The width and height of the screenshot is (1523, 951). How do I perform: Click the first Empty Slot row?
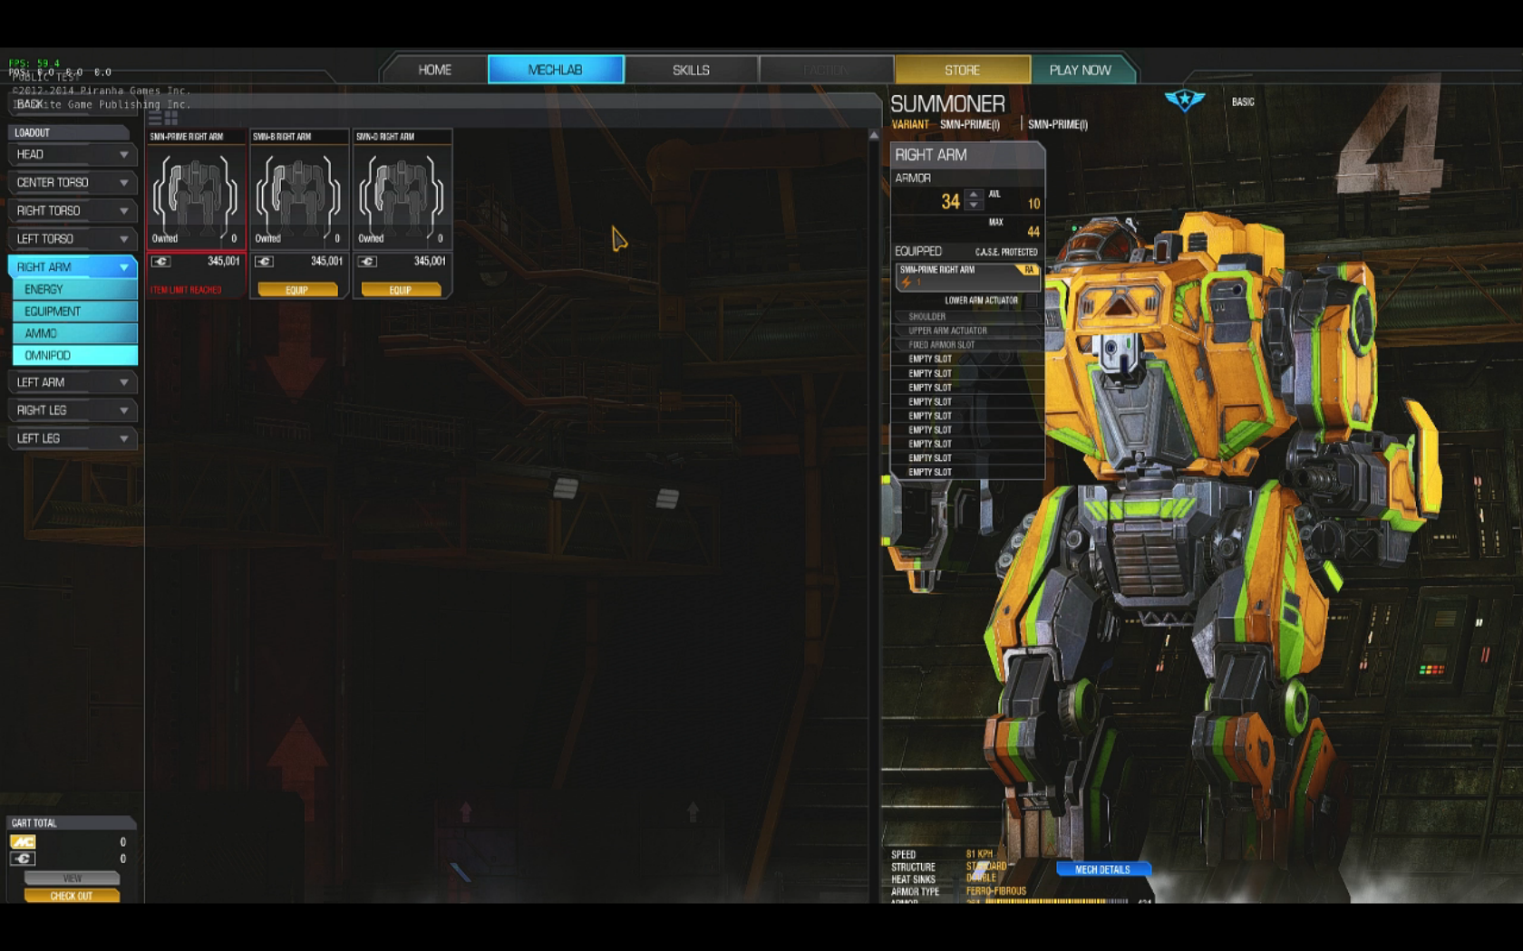pyautogui.click(x=966, y=360)
